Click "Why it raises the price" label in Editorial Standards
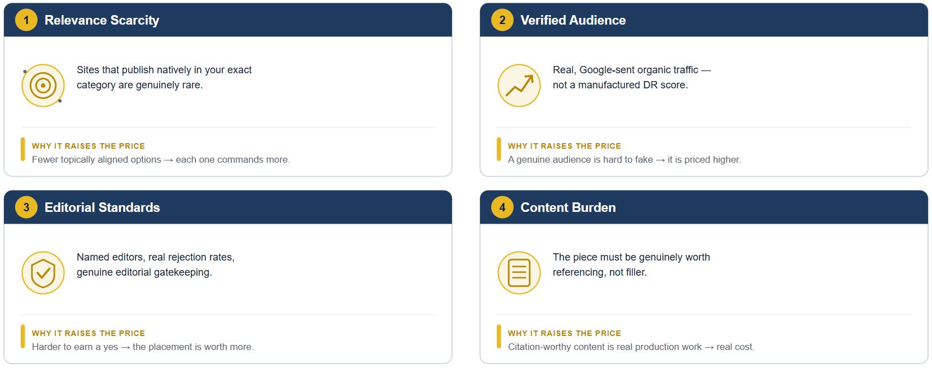The width and height of the screenshot is (932, 369). [88, 333]
